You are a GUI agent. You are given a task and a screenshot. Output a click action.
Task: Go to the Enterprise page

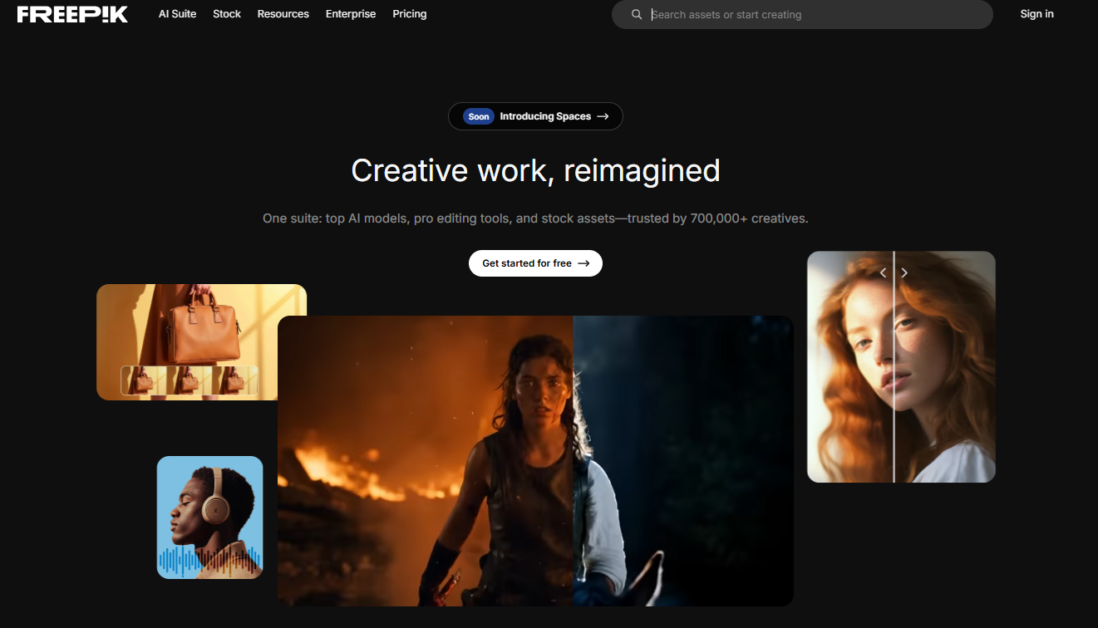[351, 14]
